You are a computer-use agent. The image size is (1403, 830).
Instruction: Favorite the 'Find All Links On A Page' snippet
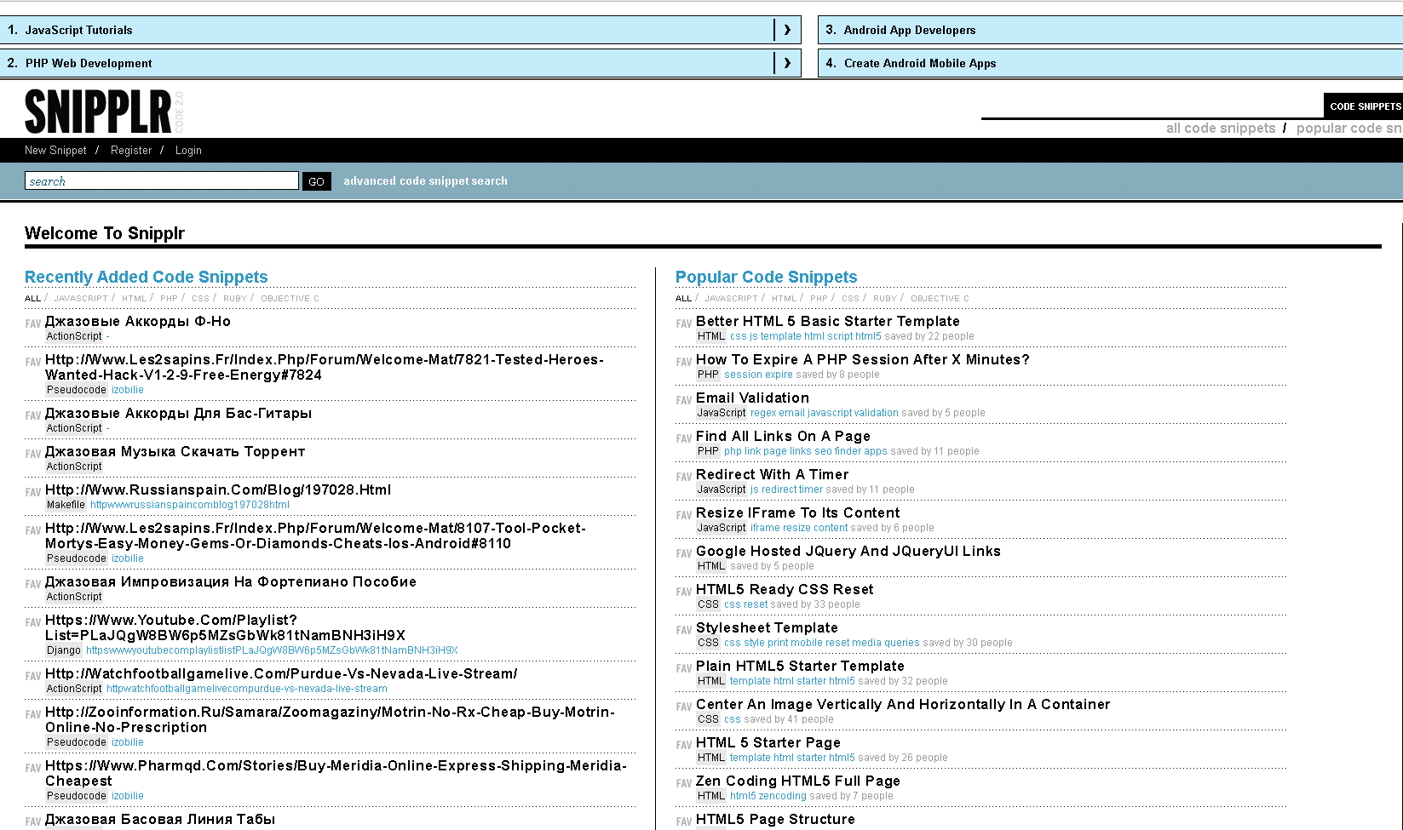coord(683,438)
